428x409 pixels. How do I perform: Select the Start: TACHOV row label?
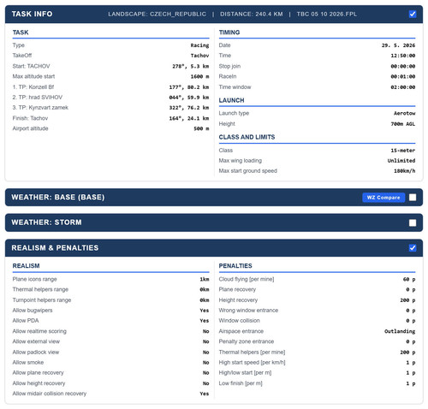(x=31, y=66)
